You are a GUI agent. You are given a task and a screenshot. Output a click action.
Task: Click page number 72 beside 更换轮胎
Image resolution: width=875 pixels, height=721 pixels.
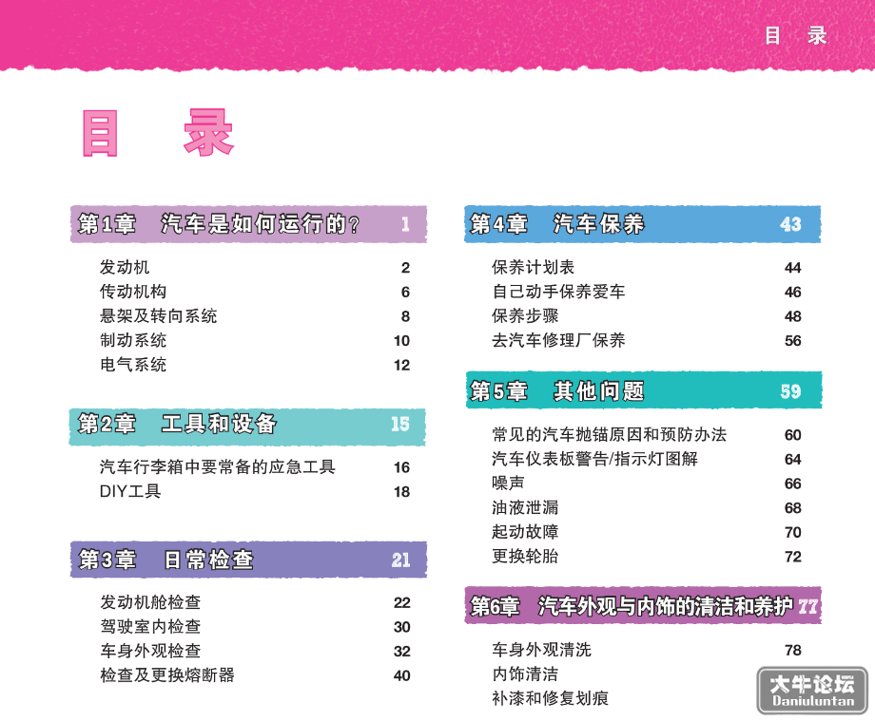click(x=793, y=557)
